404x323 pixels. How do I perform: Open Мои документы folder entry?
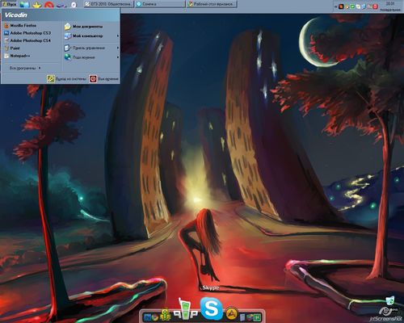click(84, 27)
